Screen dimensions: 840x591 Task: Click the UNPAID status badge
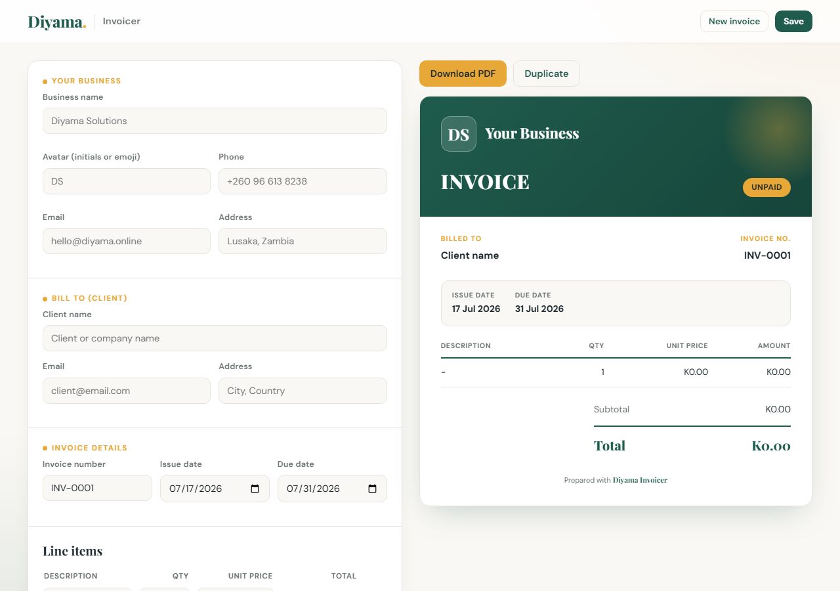[766, 187]
